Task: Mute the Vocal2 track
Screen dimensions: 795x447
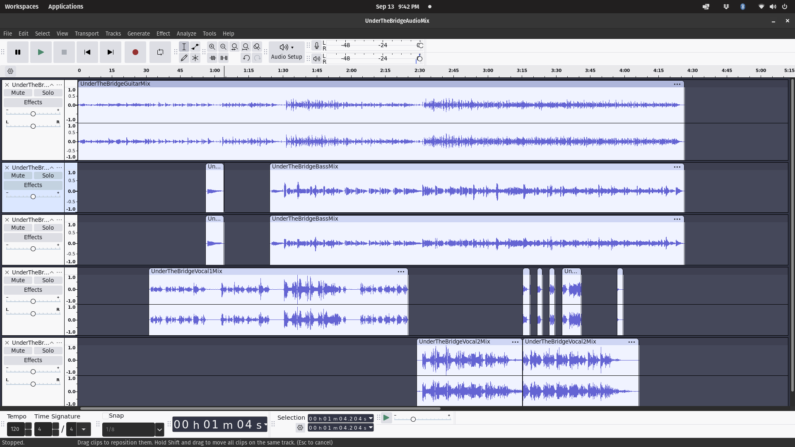Action: 18,351
